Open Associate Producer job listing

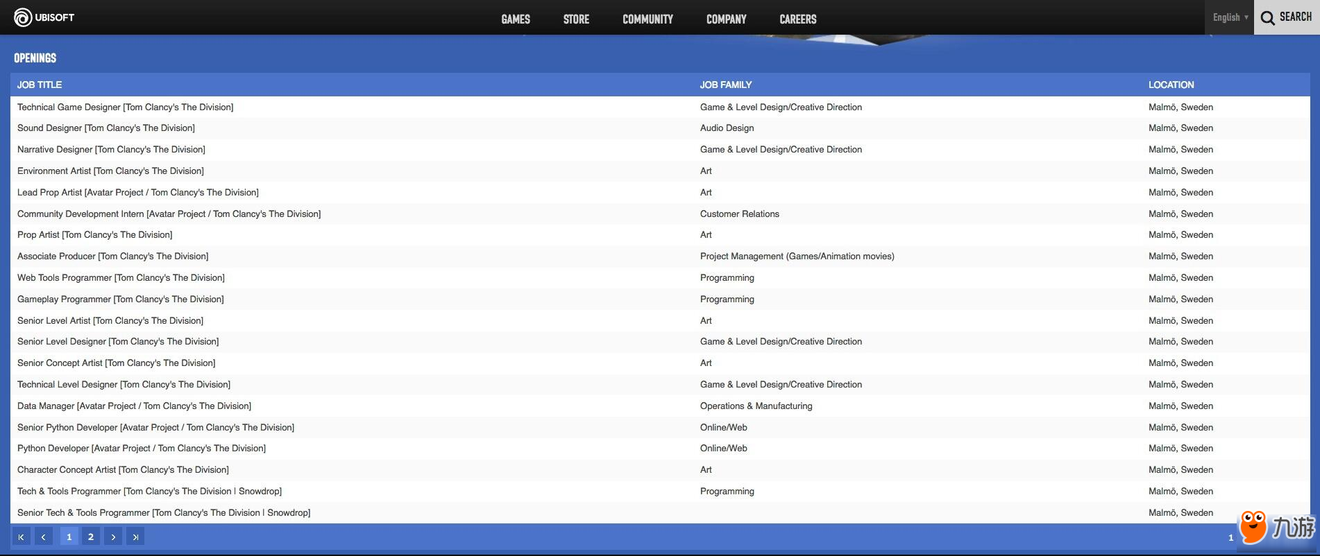coord(113,256)
